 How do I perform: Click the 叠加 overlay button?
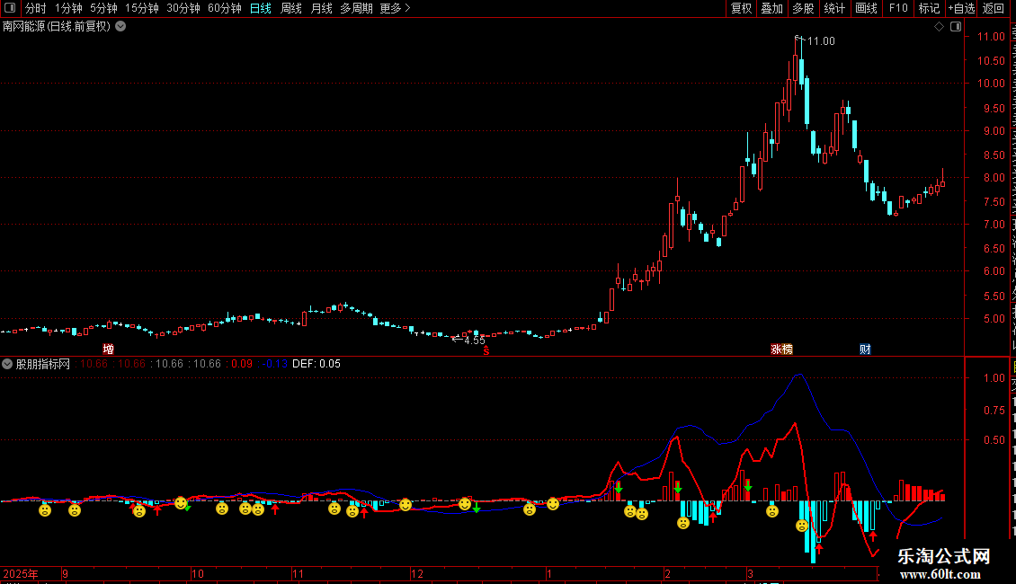pos(771,8)
